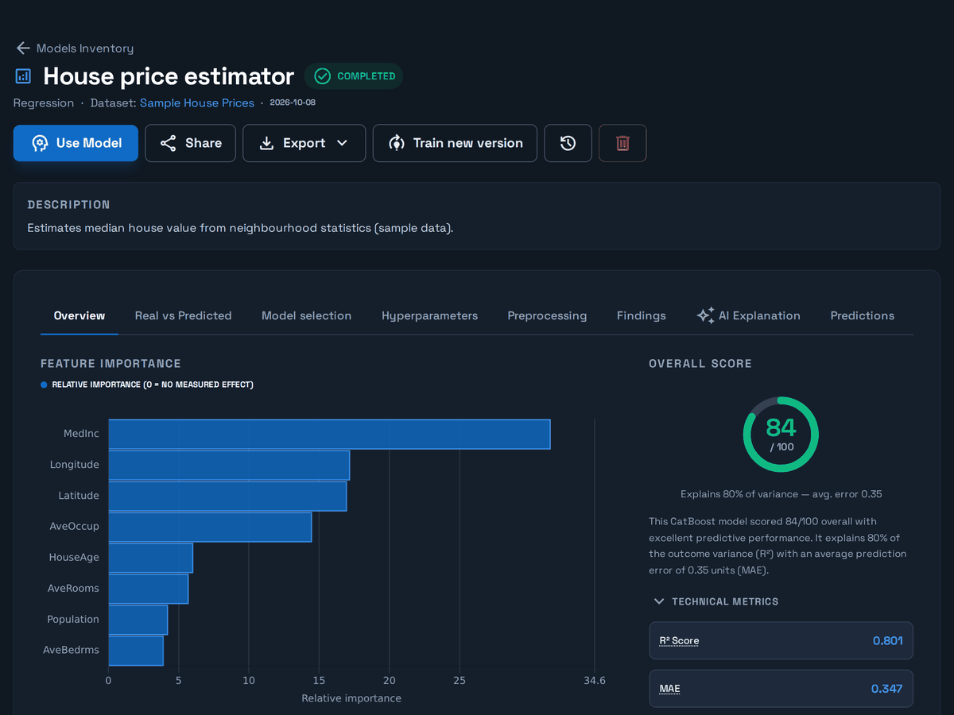Open the Export dropdown

(x=304, y=143)
